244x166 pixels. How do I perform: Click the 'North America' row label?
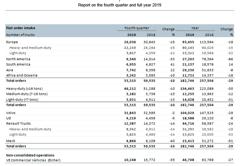(x=18, y=59)
